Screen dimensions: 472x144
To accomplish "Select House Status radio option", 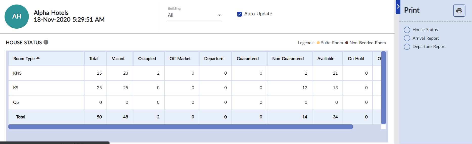I will [x=407, y=30].
